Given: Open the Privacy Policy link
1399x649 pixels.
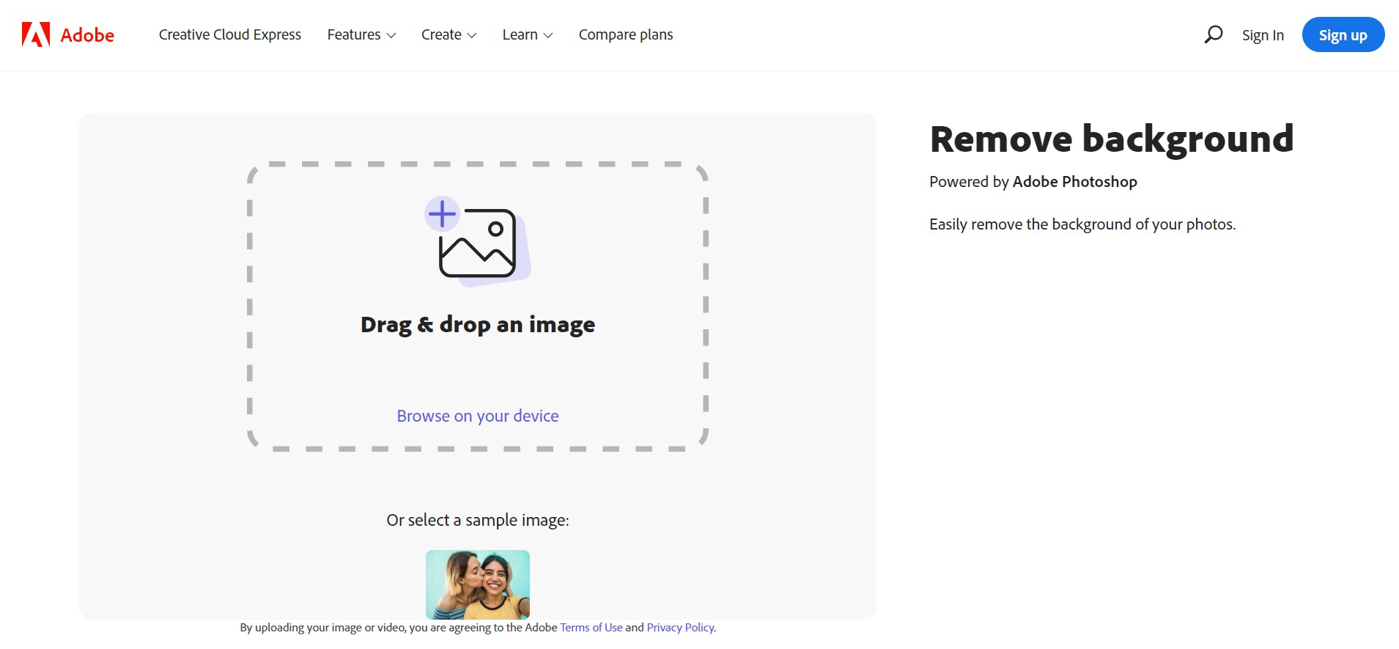Looking at the screenshot, I should [681, 628].
